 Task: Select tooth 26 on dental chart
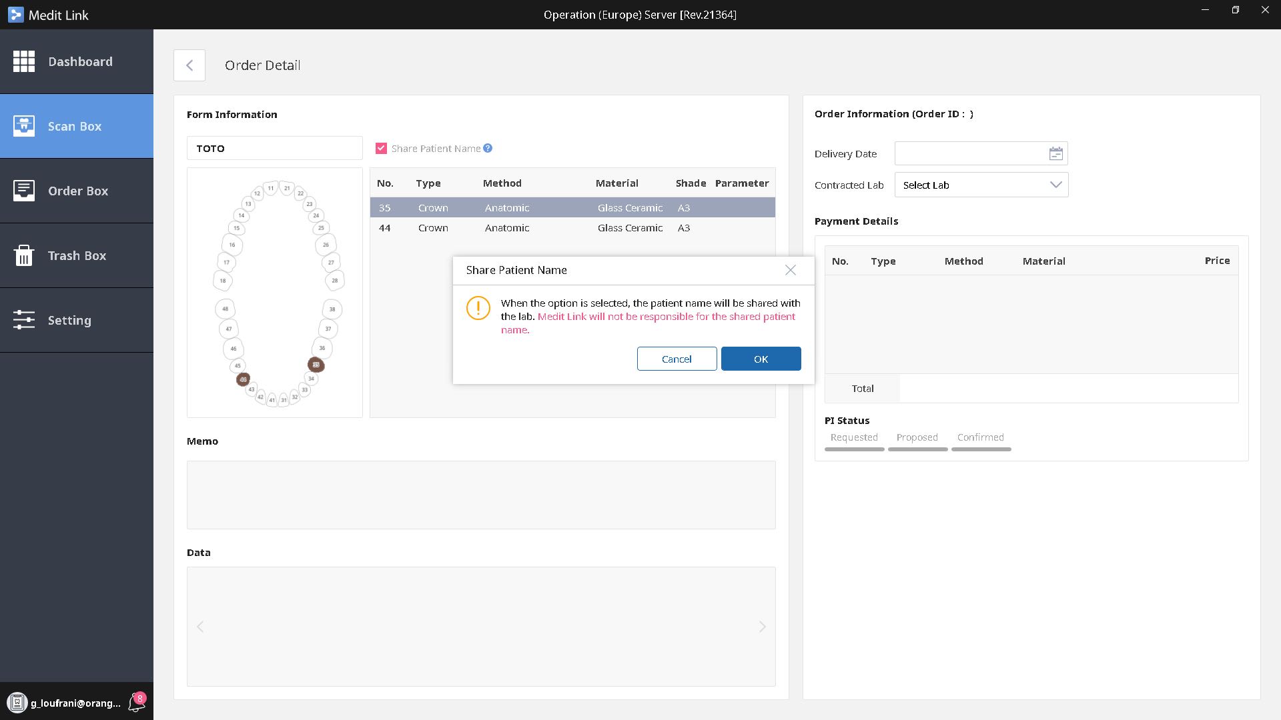click(326, 245)
